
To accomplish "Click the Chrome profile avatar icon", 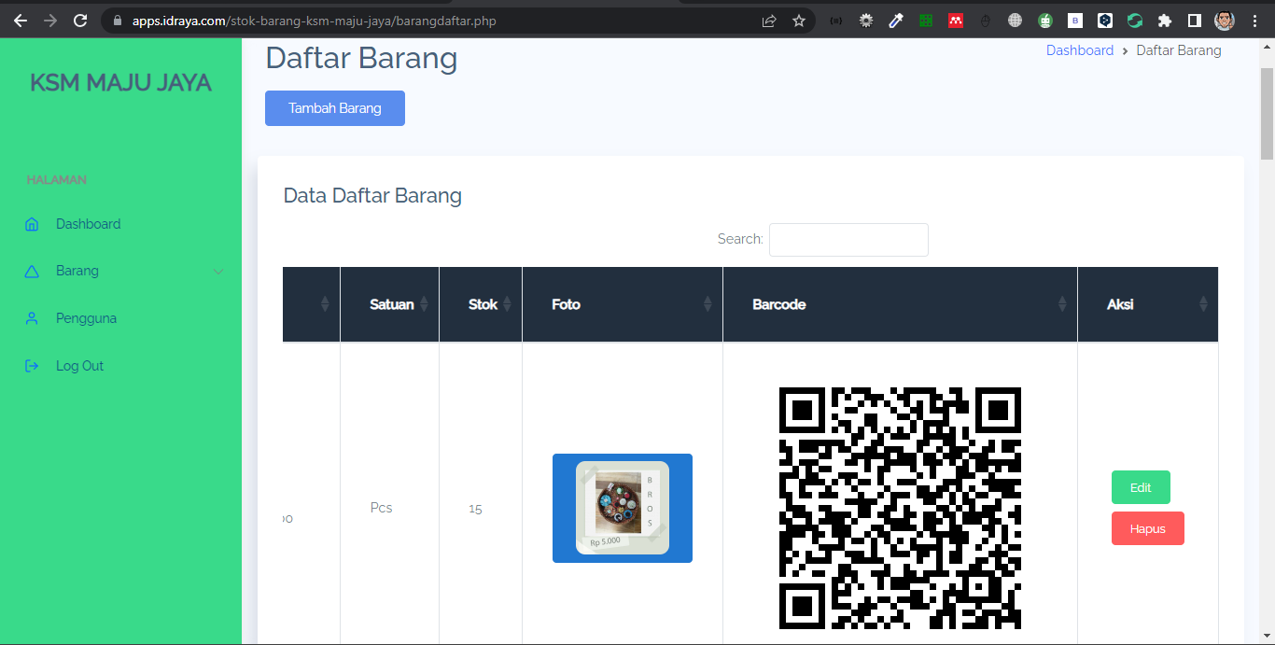I will click(x=1224, y=20).
